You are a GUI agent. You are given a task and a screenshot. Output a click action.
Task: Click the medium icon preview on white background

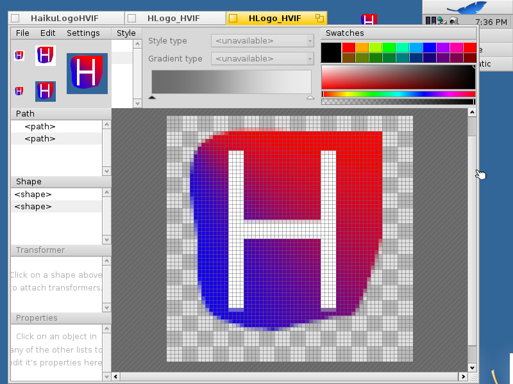(45, 56)
